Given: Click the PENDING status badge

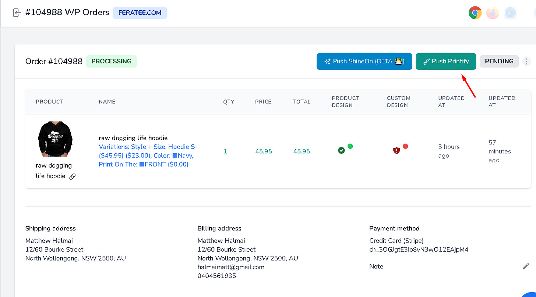Looking at the screenshot, I should point(499,62).
